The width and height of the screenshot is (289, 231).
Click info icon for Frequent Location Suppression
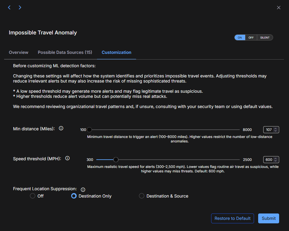[83, 189]
